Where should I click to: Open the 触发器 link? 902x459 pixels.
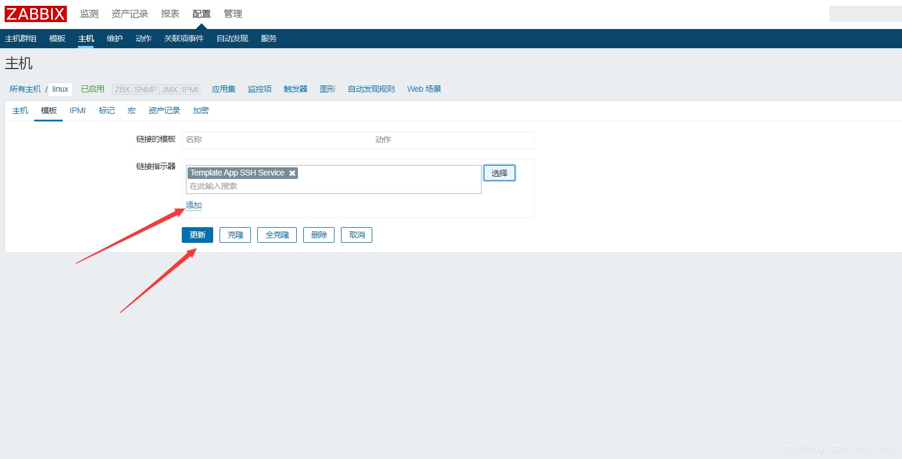[296, 89]
